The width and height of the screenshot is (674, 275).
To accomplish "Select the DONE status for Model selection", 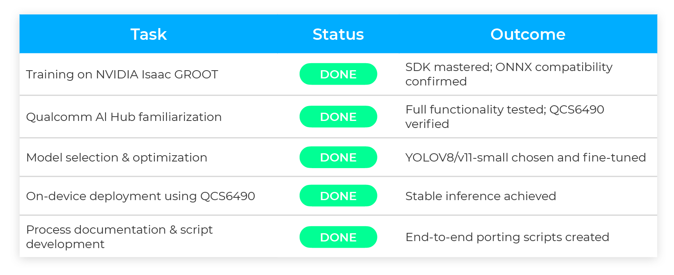I will pyautogui.click(x=338, y=157).
